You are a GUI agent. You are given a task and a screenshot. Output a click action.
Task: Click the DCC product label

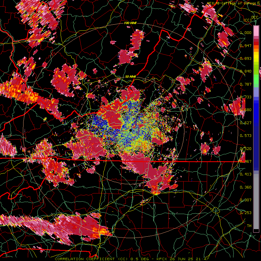[255, 17]
